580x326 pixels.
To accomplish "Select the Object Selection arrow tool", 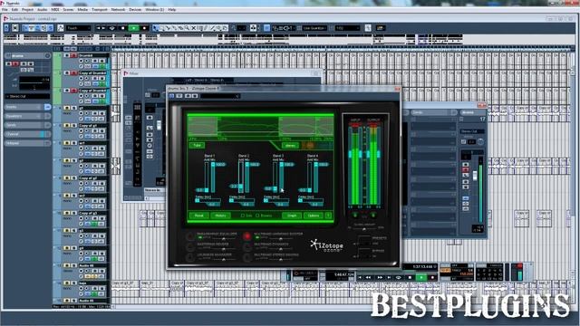I will pos(155,28).
